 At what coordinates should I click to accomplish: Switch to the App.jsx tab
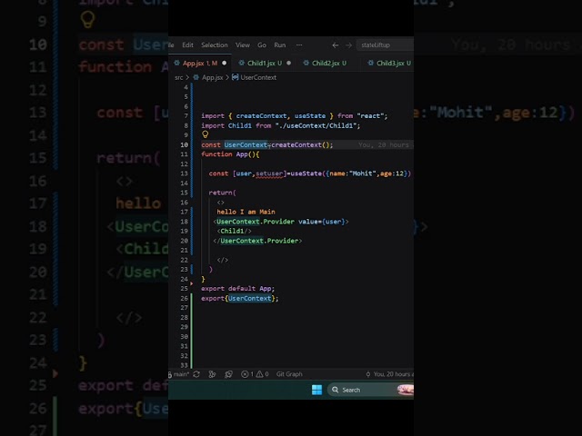200,63
